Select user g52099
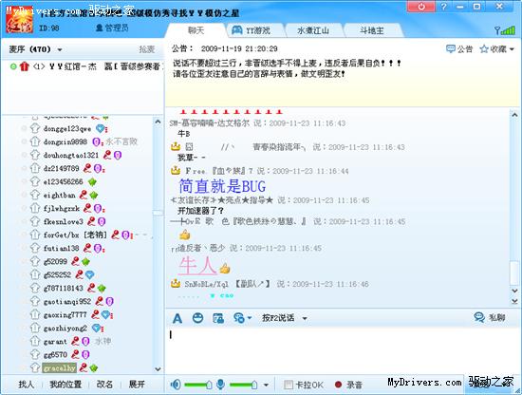 [55, 261]
